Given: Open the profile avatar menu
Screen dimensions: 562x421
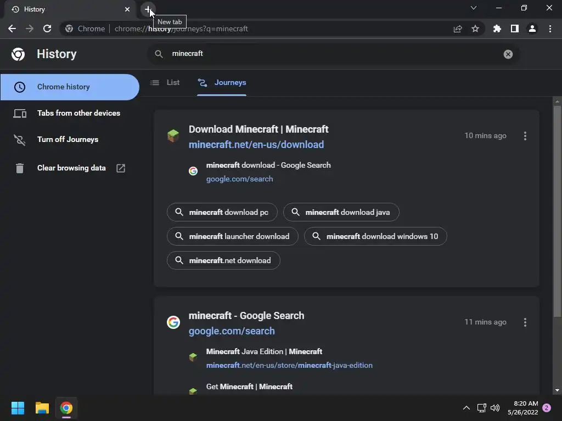Looking at the screenshot, I should [532, 29].
